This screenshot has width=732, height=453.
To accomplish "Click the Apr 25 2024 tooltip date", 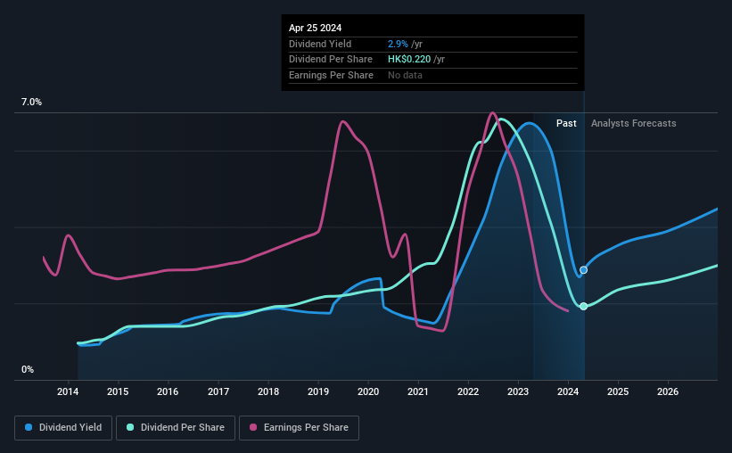I will point(315,28).
